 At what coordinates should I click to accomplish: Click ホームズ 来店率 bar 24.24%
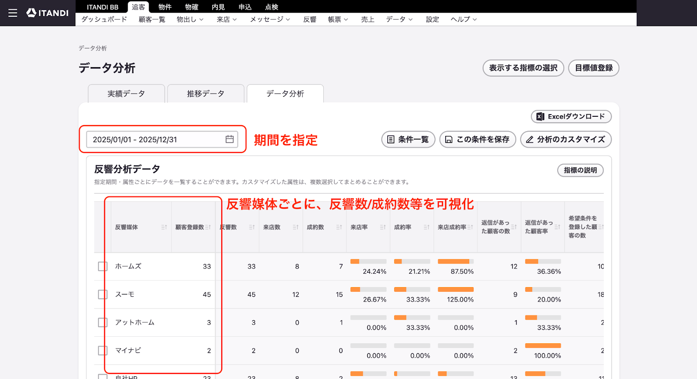368,261
